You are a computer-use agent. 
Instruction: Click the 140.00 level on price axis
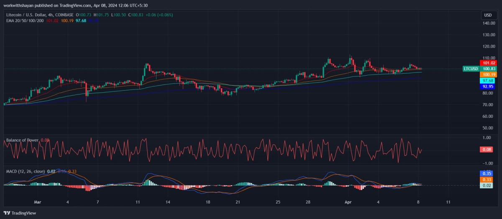tap(488, 23)
